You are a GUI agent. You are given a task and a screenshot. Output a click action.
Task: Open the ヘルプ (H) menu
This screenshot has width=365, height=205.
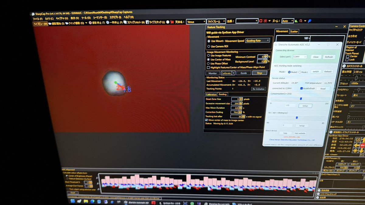coord(129,17)
